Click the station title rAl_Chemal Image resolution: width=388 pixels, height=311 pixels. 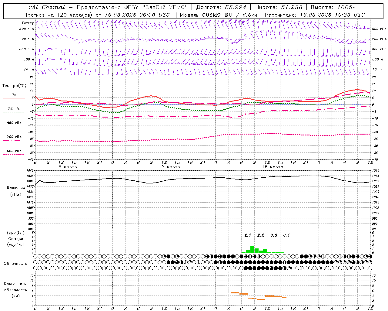click(x=47, y=7)
